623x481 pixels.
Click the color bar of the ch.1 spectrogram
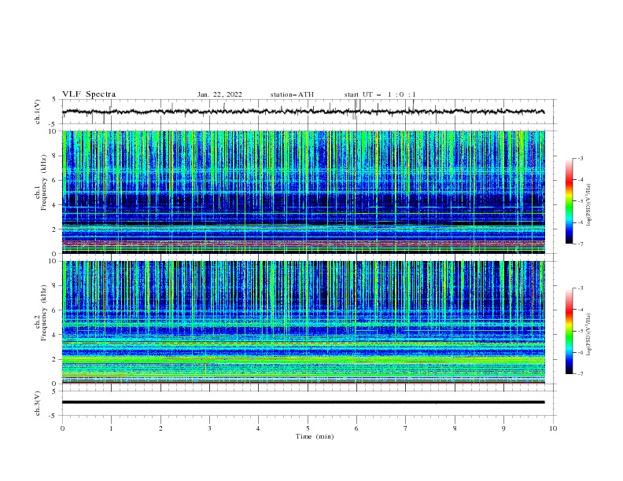coord(569,201)
